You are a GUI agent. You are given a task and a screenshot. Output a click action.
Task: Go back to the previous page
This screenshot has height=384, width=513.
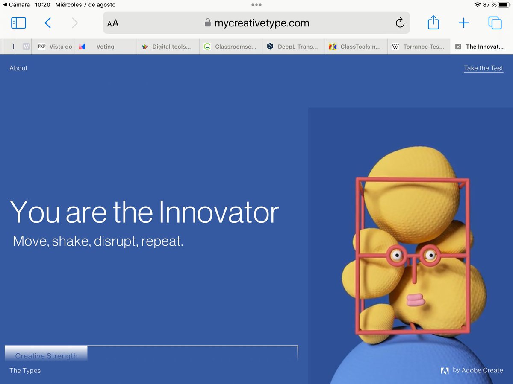tap(48, 23)
